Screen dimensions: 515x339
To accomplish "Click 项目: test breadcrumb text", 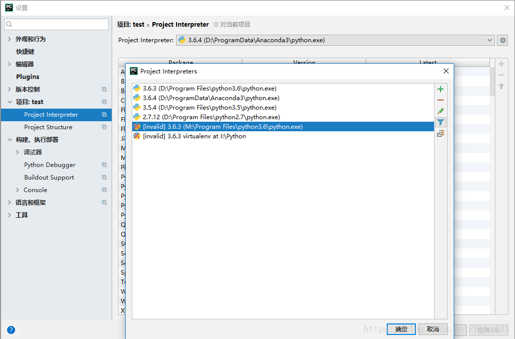I will tap(131, 24).
